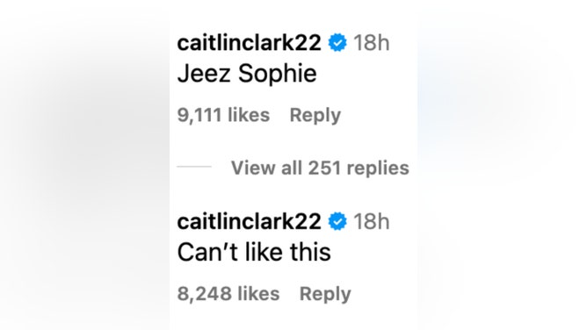The image size is (587, 330).
Task: Click the 18h timestamp on first comment
Action: (x=372, y=43)
